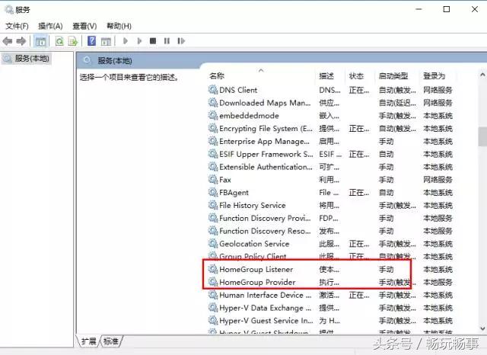
Task: Click the second Start service play icon
Action: tap(139, 40)
